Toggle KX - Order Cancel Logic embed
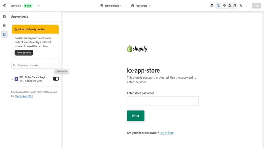 coord(56,79)
